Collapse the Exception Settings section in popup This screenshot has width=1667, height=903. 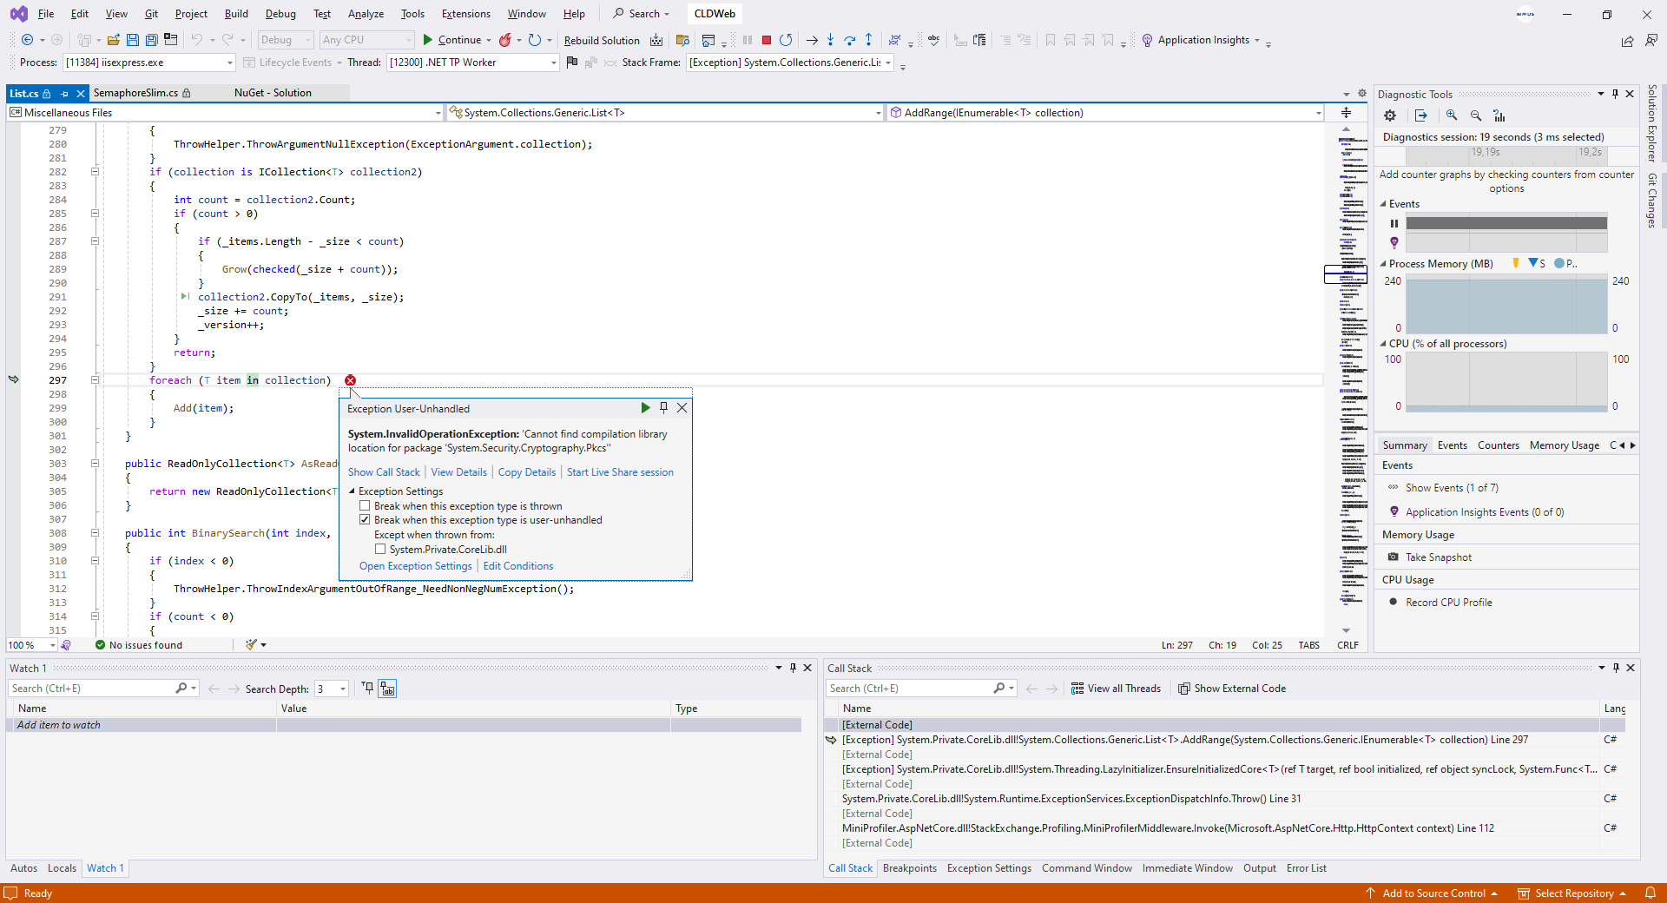353,491
